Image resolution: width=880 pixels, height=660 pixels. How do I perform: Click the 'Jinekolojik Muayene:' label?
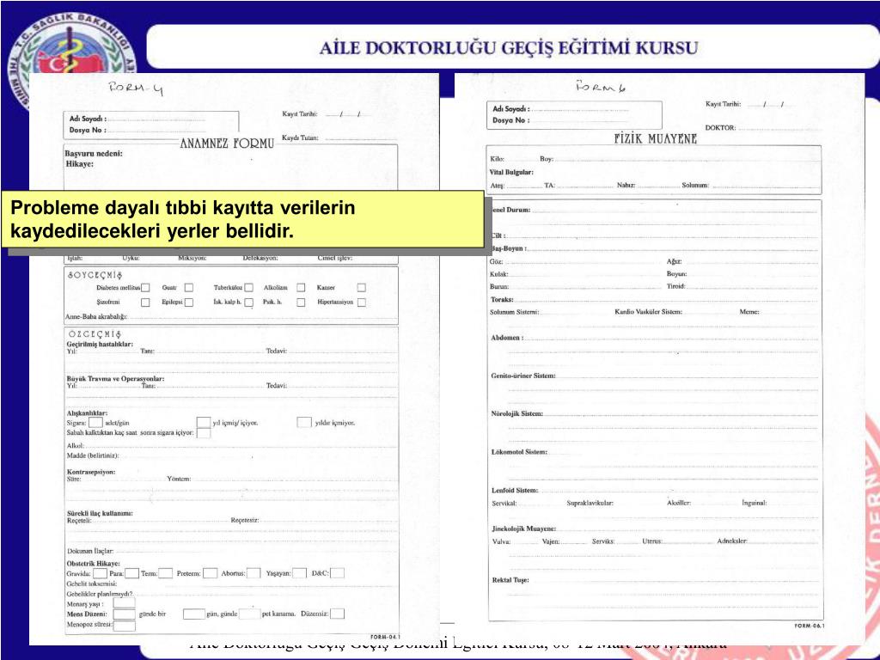(x=524, y=529)
